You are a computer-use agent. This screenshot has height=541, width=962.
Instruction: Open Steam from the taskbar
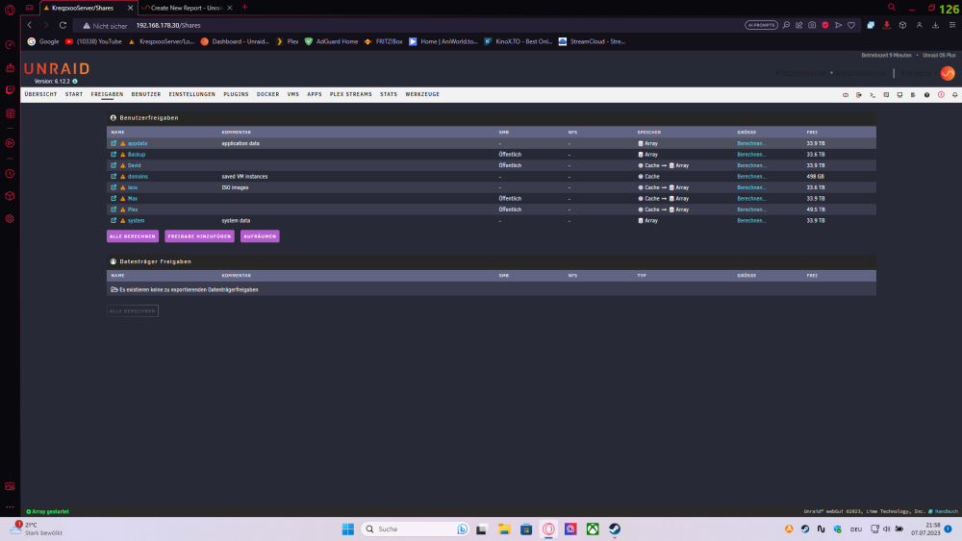click(x=614, y=529)
